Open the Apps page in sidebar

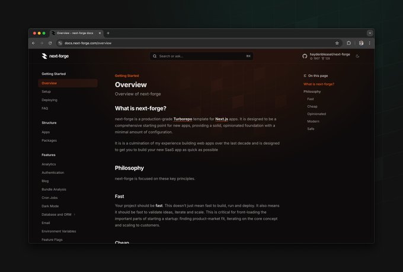[x=46, y=132]
